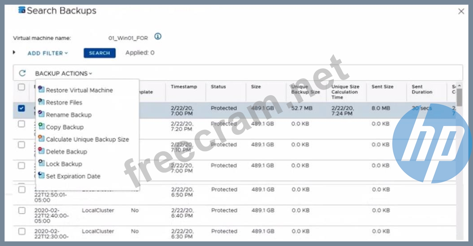Check the 6:40 PM backup row checkbox
473x246 pixels.
(x=22, y=210)
